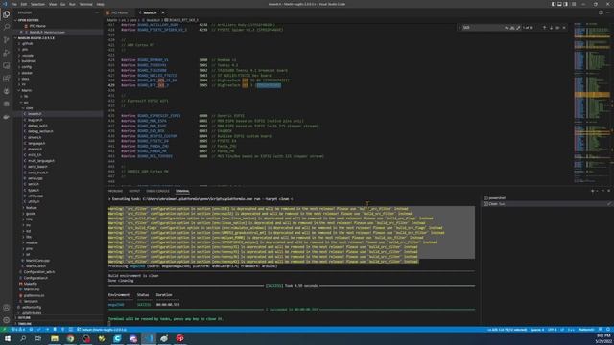Select the powershell terminal entry
Image resolution: width=614 pixels, height=345 pixels.
click(497, 198)
